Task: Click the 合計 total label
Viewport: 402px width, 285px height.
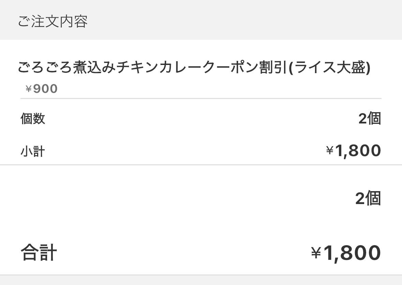Action: [x=39, y=253]
